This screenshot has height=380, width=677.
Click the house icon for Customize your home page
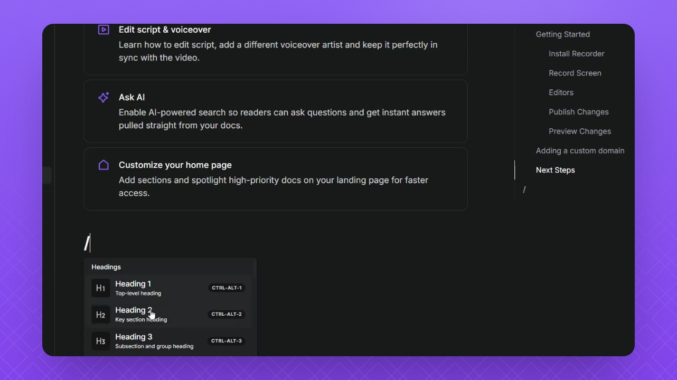coord(104,165)
